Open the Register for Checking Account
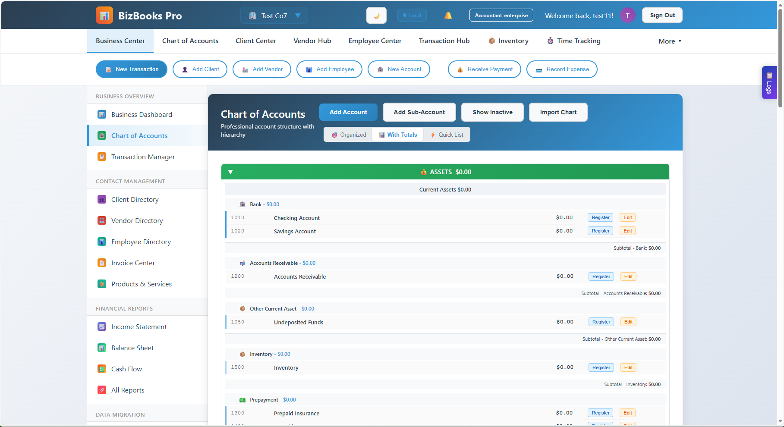The image size is (784, 427). click(x=600, y=217)
